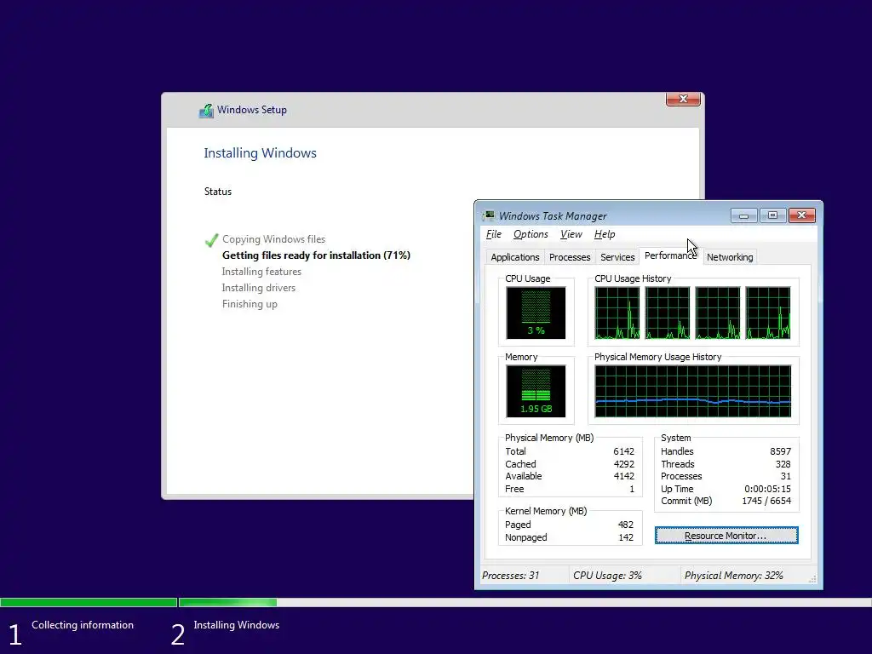This screenshot has width=872, height=654.
Task: Click Physical Memory Cached value 4292
Action: [623, 464]
